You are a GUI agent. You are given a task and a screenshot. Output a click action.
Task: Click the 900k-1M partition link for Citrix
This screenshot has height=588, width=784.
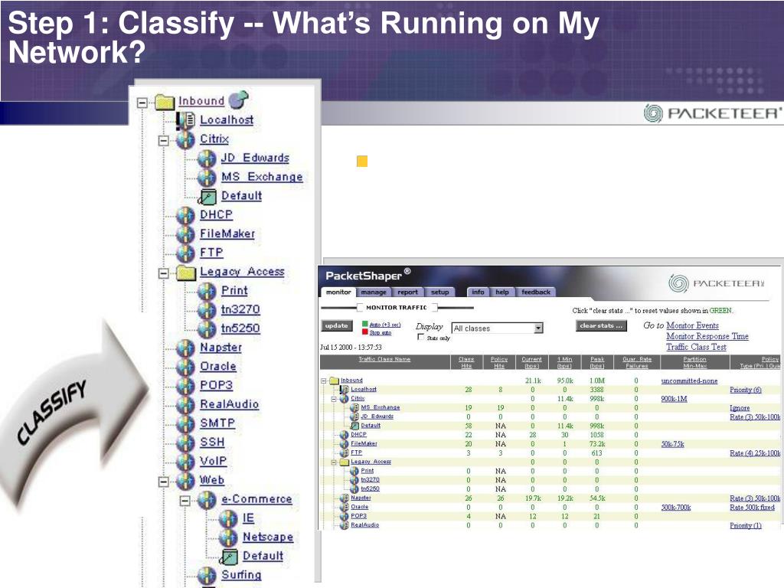click(674, 399)
